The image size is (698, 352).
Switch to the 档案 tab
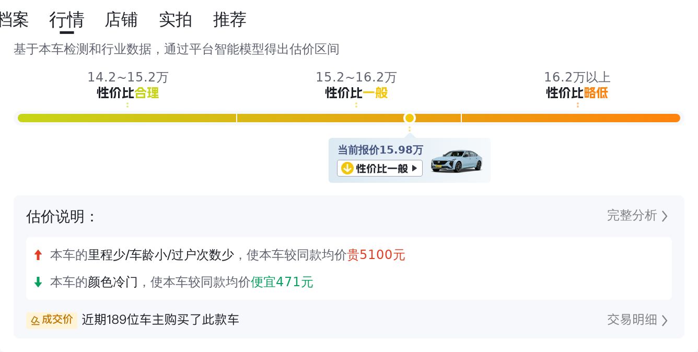click(x=13, y=20)
